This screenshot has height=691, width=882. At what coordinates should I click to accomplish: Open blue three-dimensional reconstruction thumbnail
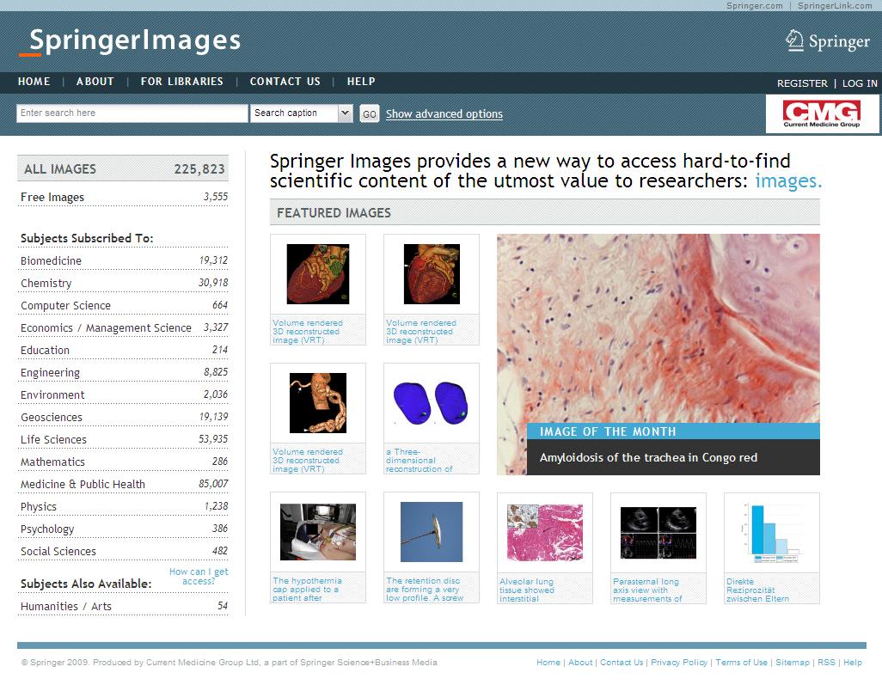(x=432, y=402)
